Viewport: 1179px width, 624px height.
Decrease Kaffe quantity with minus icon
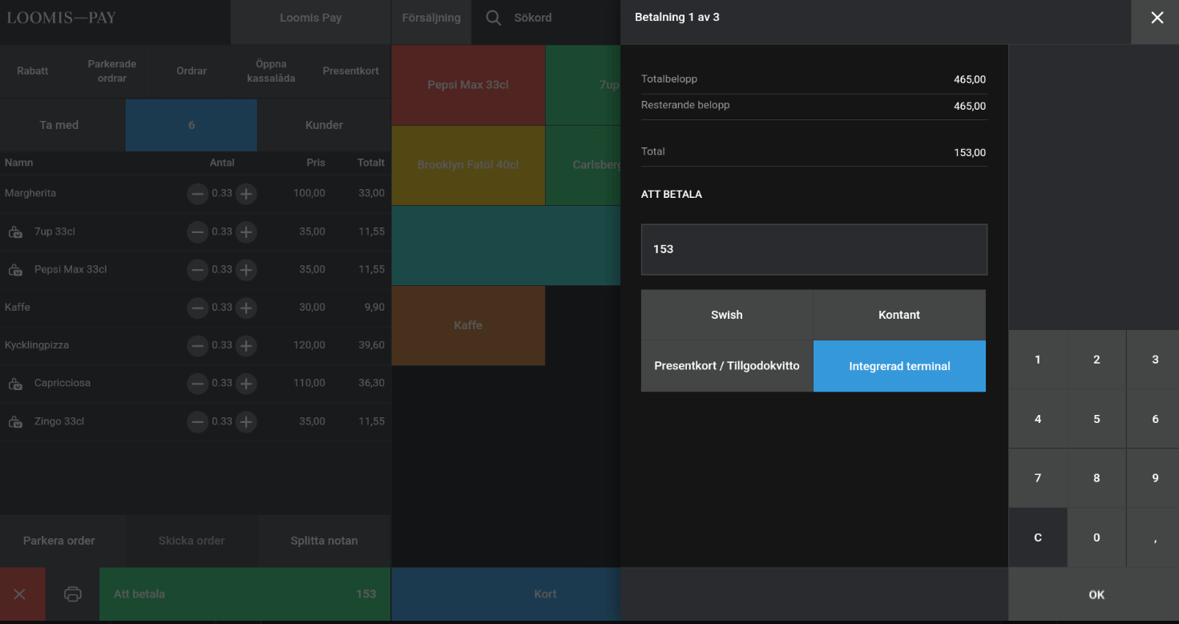coord(197,308)
